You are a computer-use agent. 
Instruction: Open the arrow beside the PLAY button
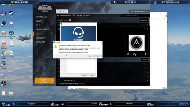tap(53, 81)
